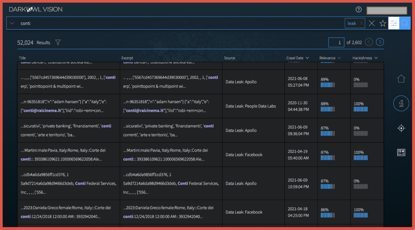Go to previous results page arrow
The width and height of the screenshot is (415, 230).
click(369, 42)
